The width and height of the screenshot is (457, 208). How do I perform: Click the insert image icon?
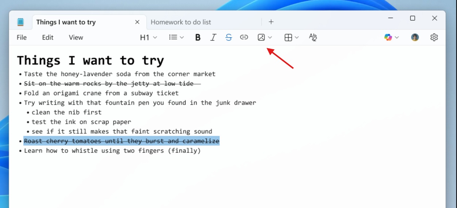261,37
